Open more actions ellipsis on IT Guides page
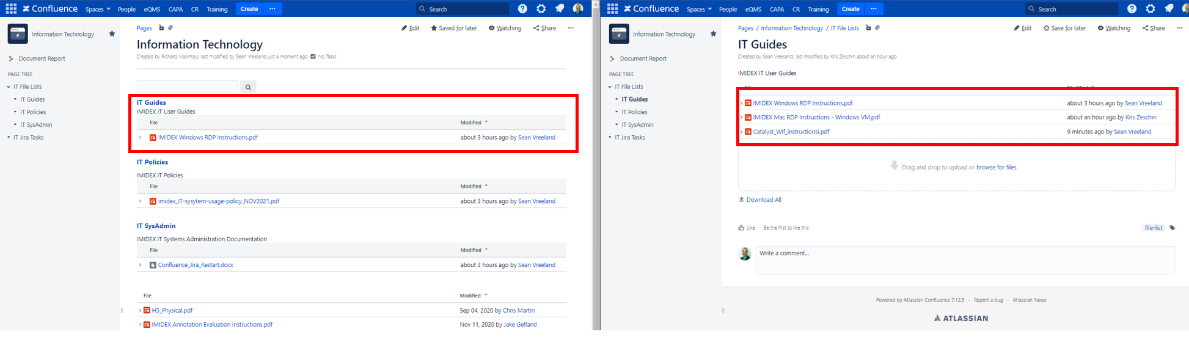Viewport: 1189px width, 337px height. pyautogui.click(x=1180, y=28)
